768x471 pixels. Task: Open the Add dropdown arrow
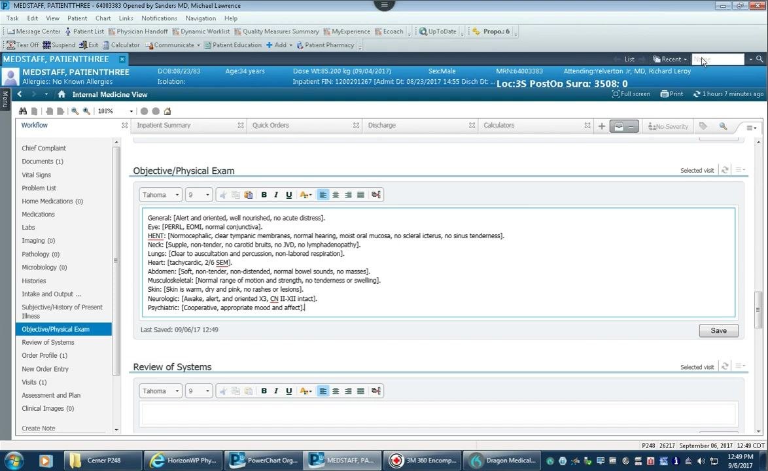tap(290, 45)
